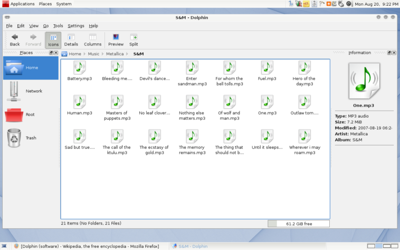Select Outlaw torn mp3 file
This screenshot has width=400, height=250.
(x=304, y=105)
